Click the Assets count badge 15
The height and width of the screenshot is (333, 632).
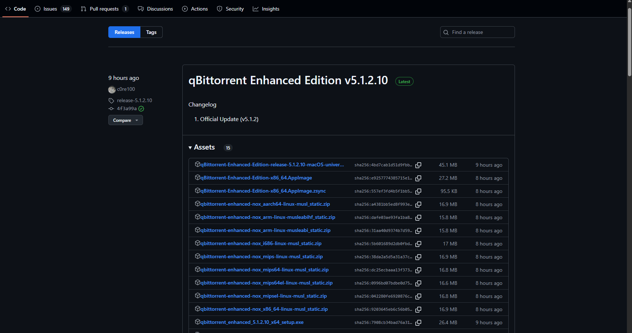point(228,148)
